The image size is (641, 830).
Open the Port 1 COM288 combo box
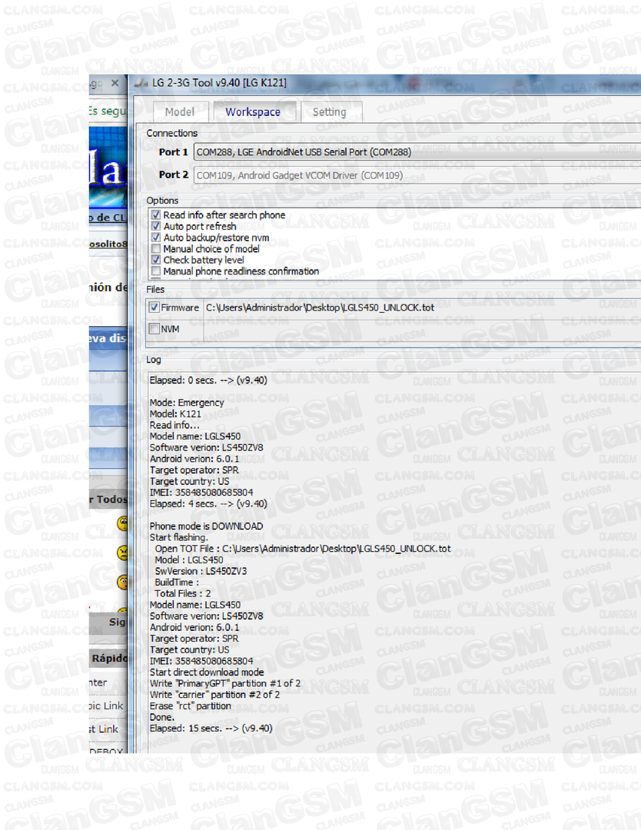pyautogui.click(x=417, y=152)
